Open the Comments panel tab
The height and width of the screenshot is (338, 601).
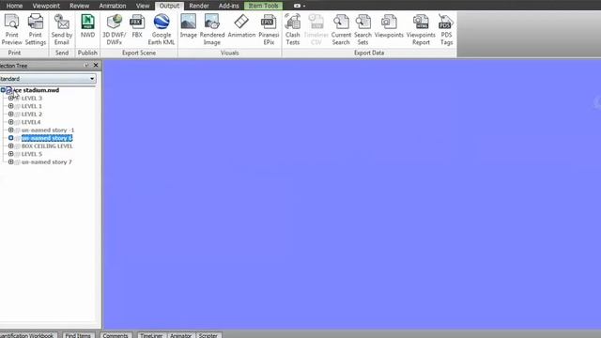116,335
